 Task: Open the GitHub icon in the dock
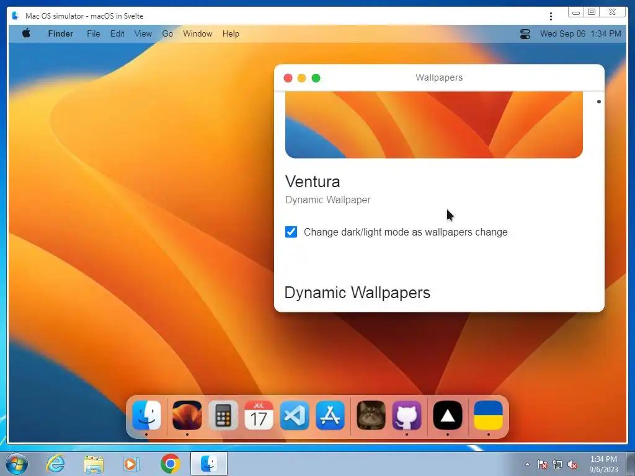click(x=407, y=415)
